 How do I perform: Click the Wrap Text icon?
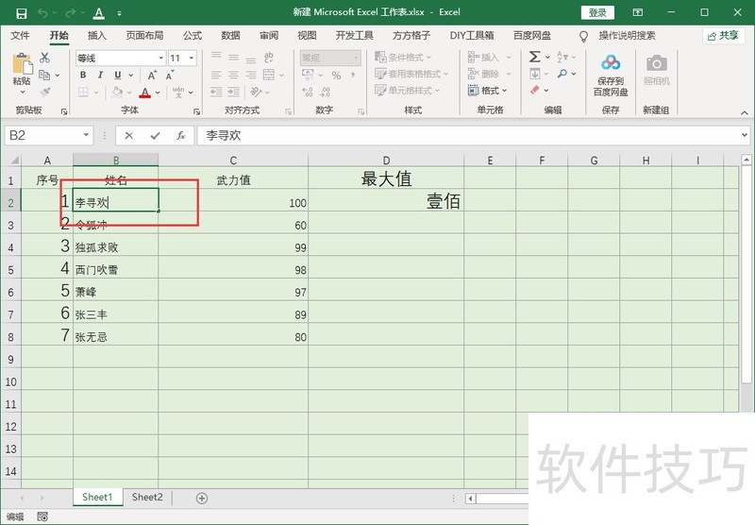pyautogui.click(x=269, y=58)
